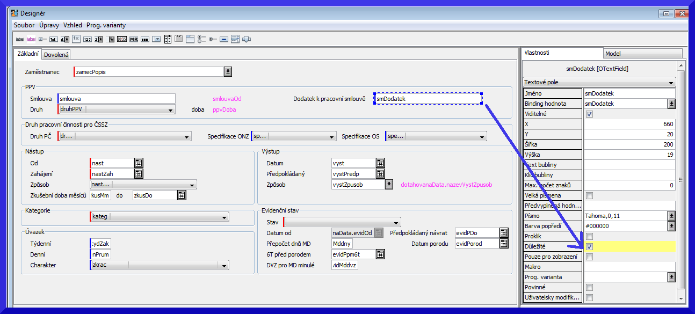Uncheck the Důležité checkbox
This screenshot has height=314, width=695.
point(589,246)
